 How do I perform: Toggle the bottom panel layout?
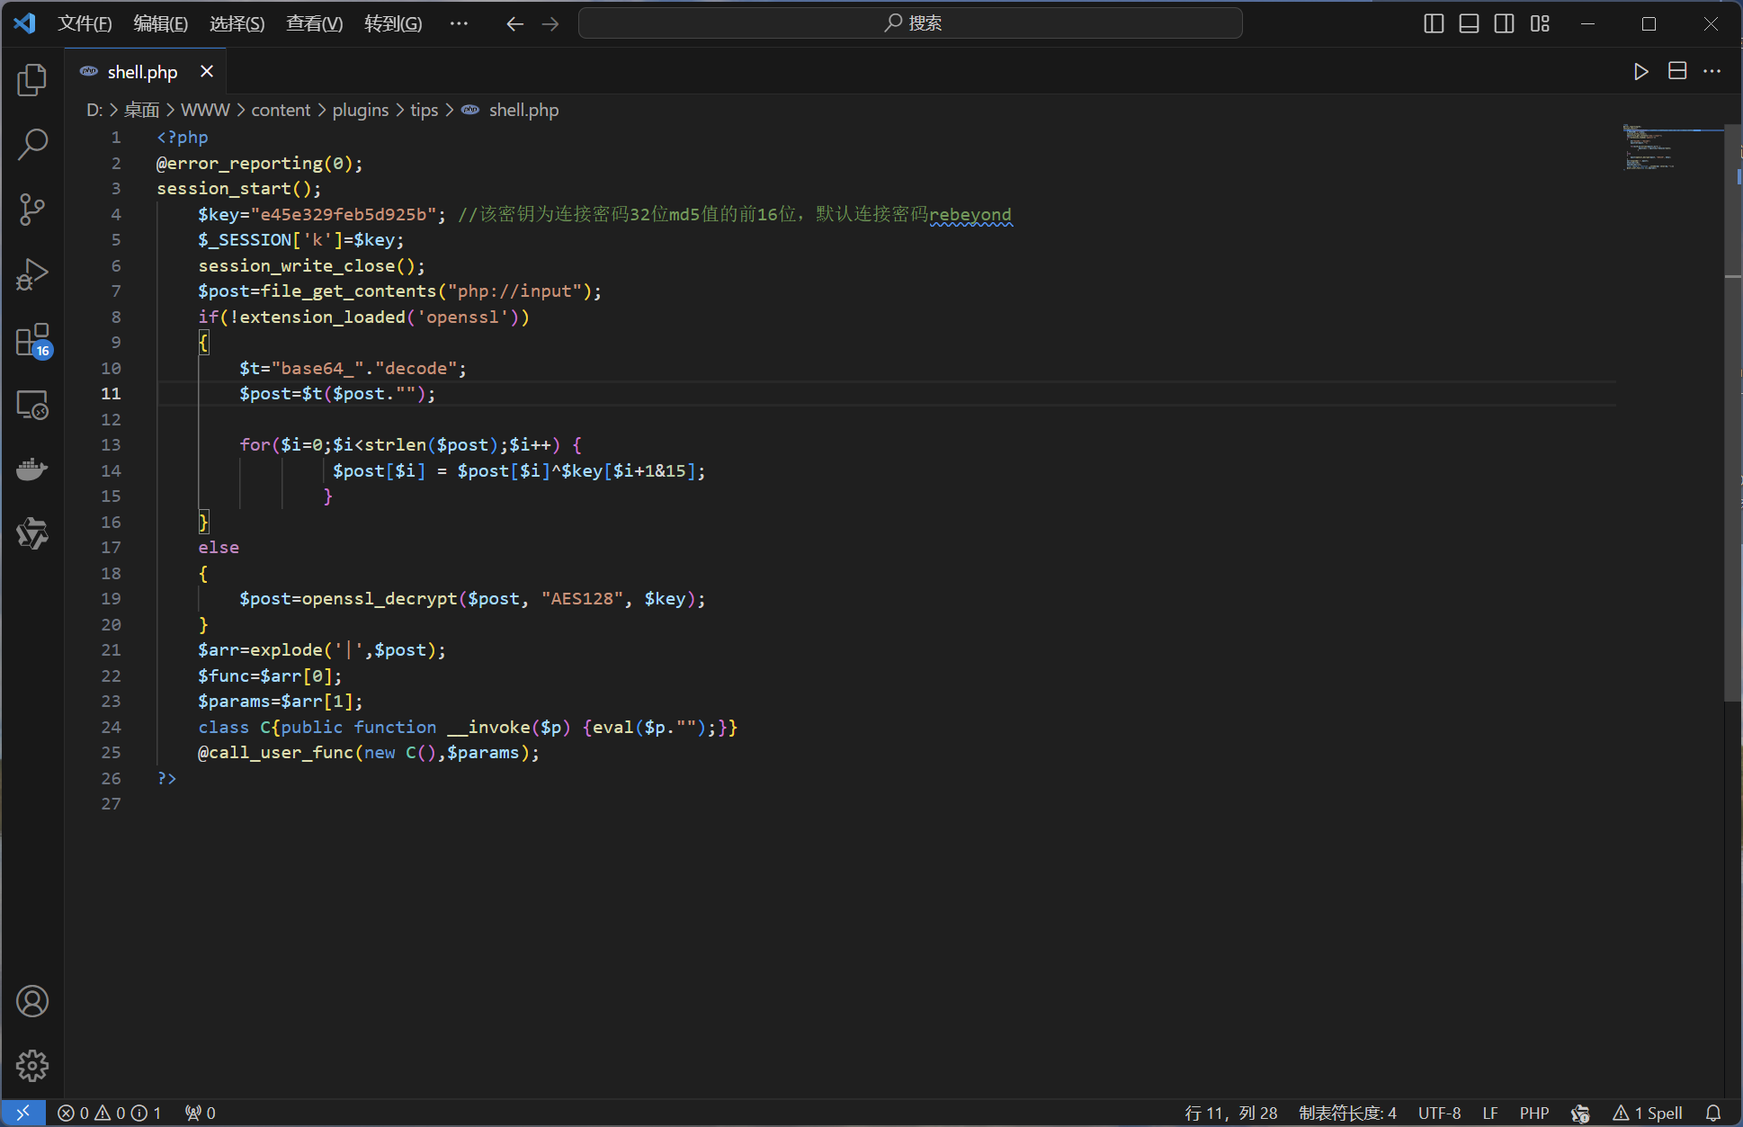1469,23
